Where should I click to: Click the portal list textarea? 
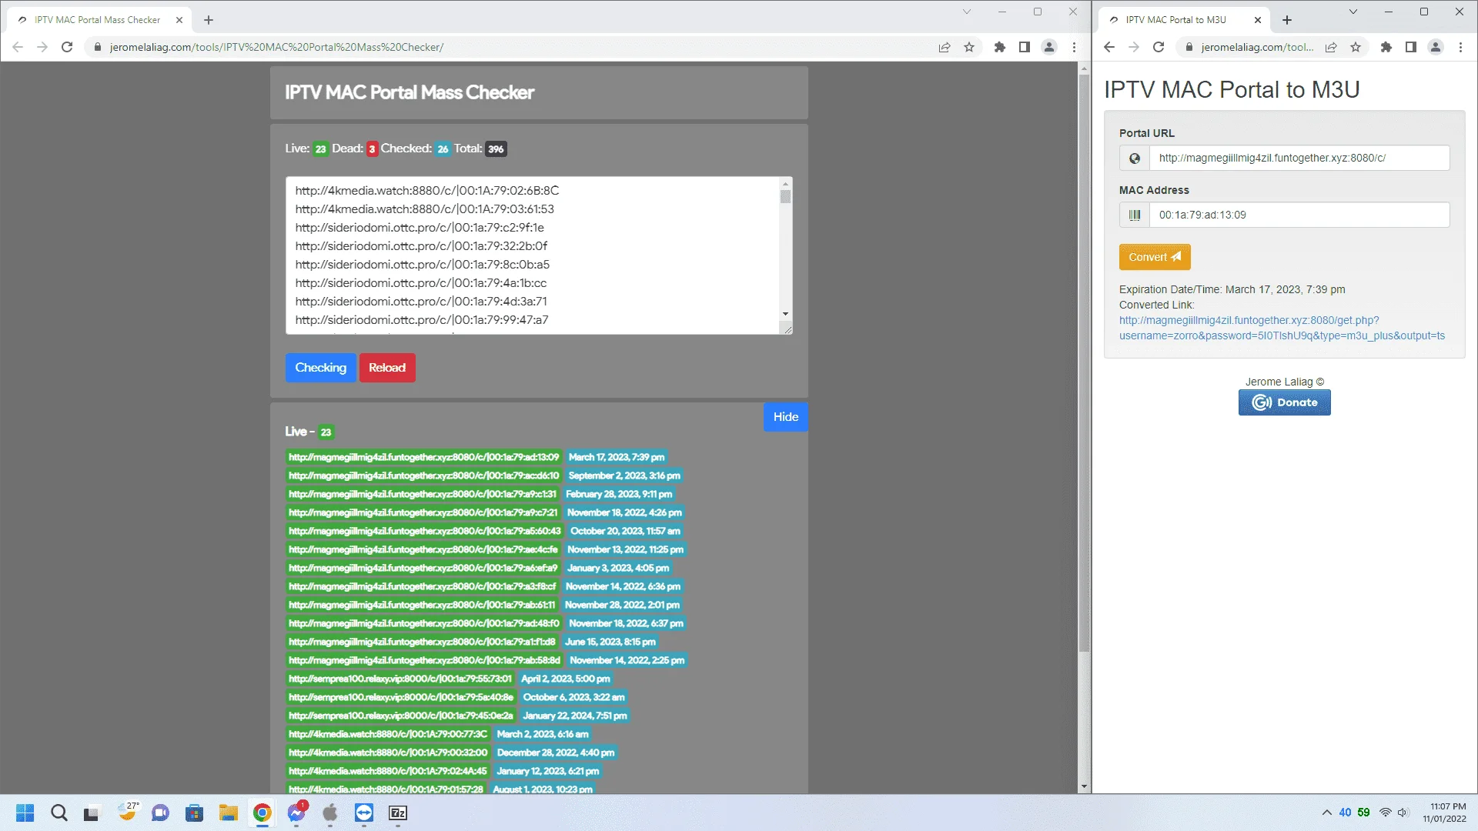[533, 255]
